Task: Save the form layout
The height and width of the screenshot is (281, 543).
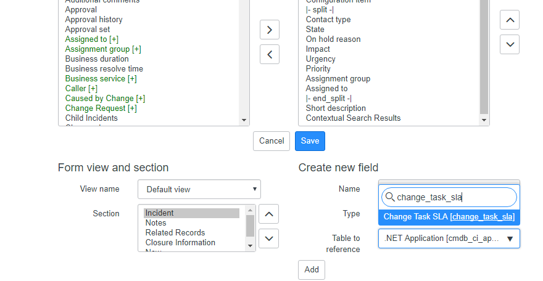Action: tap(310, 141)
